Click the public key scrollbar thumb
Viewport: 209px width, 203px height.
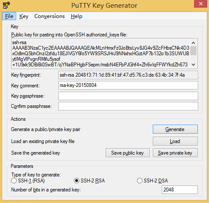pos(193,51)
